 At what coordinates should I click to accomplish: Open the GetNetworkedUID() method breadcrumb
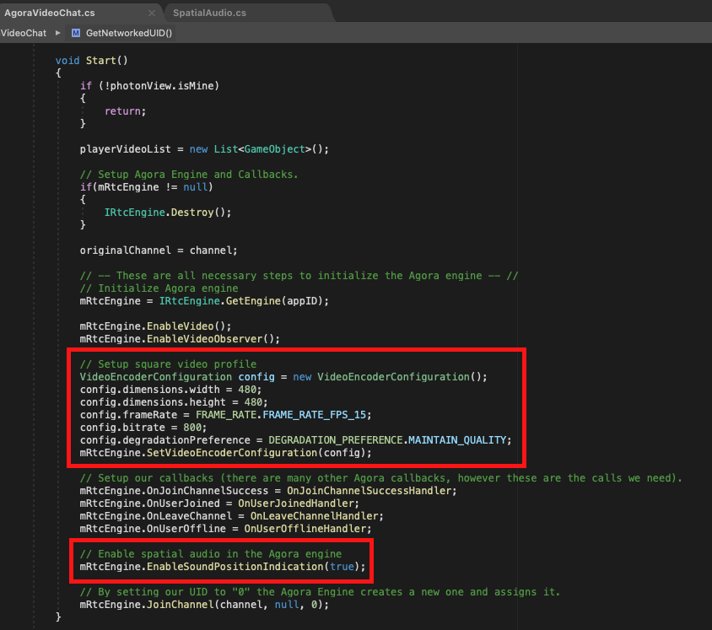[x=129, y=33]
